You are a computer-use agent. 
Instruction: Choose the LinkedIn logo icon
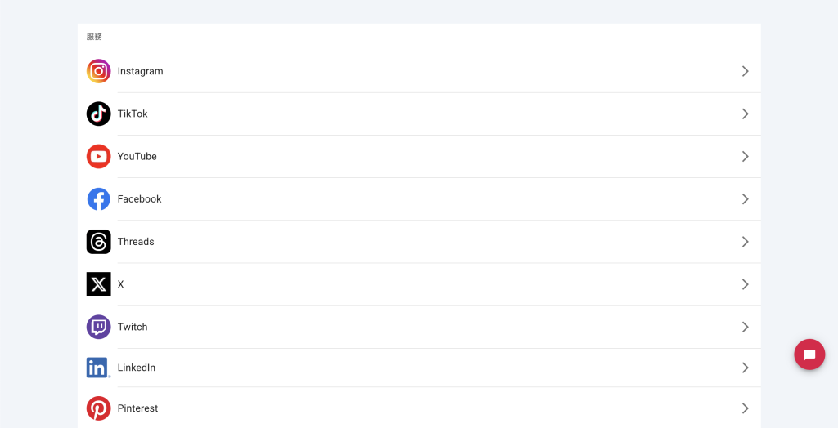click(x=98, y=368)
